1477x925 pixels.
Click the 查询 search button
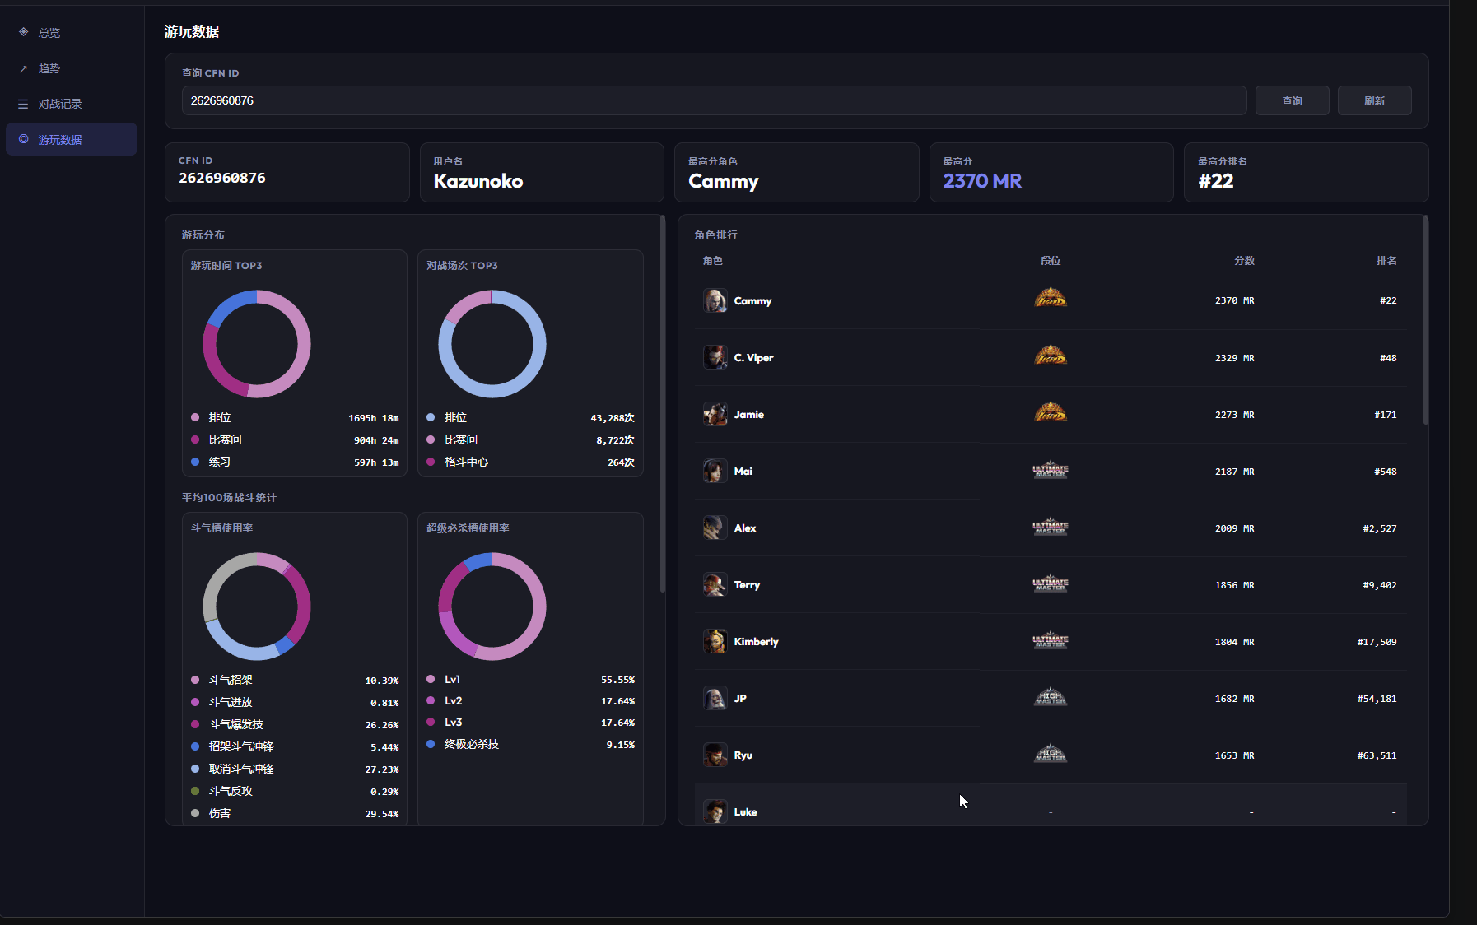tap(1292, 100)
